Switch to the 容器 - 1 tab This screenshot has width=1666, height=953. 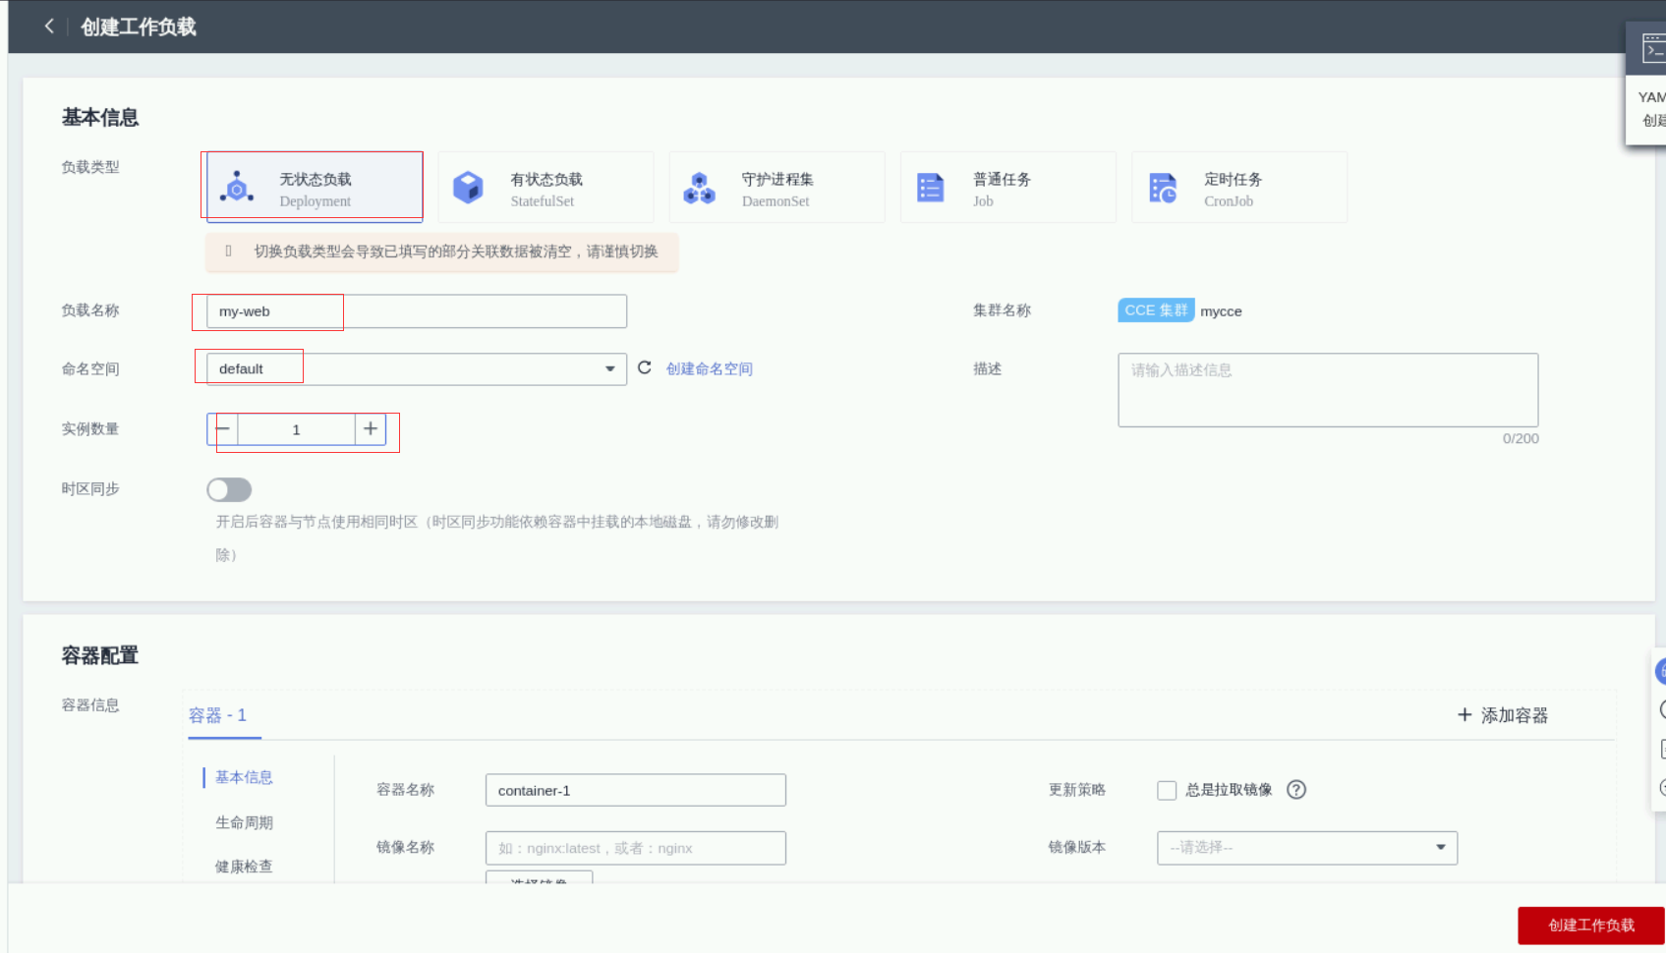pos(218,715)
